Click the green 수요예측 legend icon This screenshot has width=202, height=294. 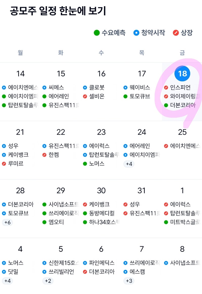pos(97,33)
